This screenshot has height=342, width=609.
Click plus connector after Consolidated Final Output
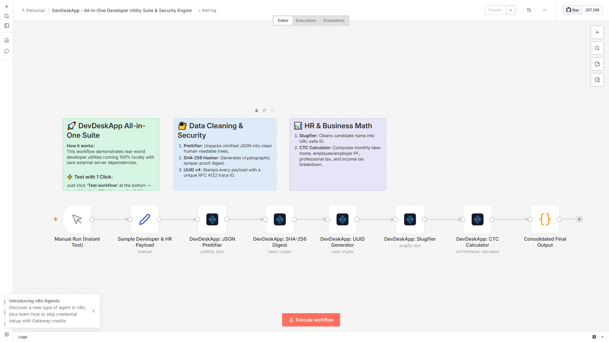[x=580, y=219]
